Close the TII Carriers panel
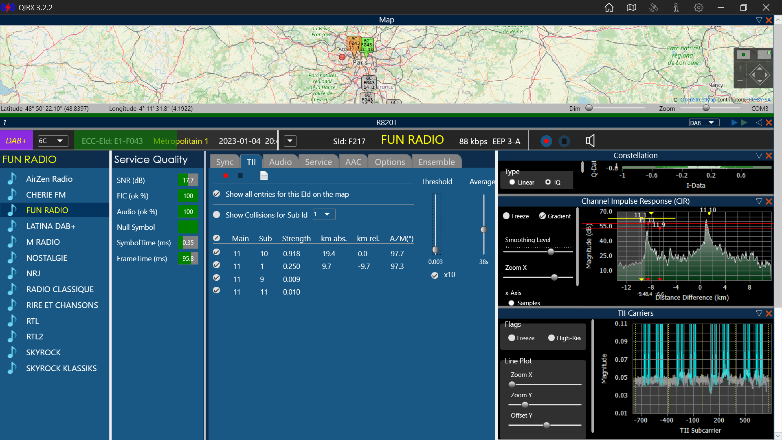This screenshot has height=440, width=782. click(x=769, y=313)
